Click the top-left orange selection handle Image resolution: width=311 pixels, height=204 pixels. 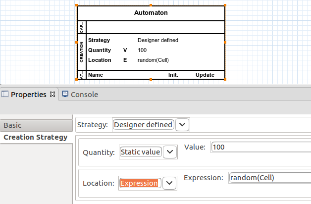(77, 5)
